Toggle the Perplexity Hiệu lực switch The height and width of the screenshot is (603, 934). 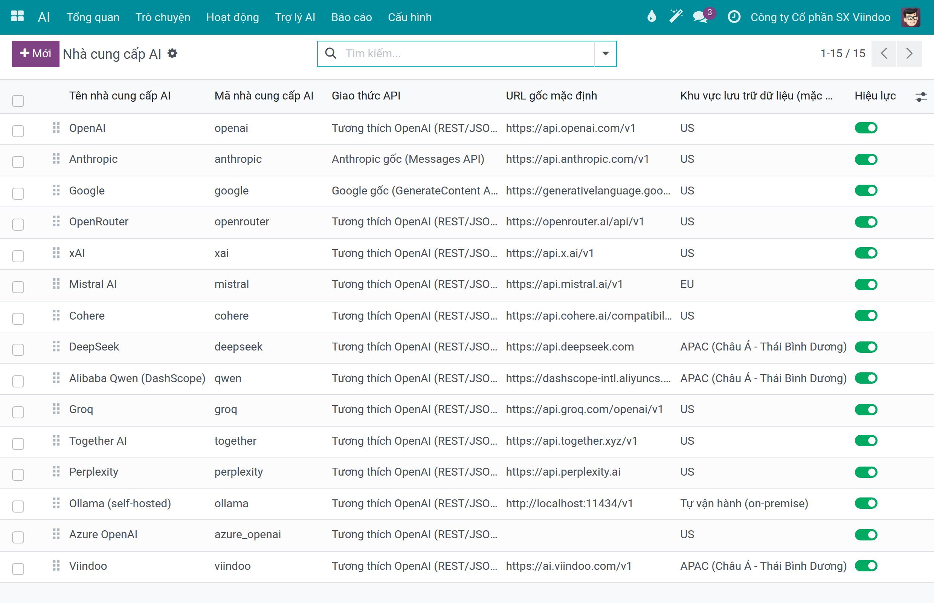866,472
